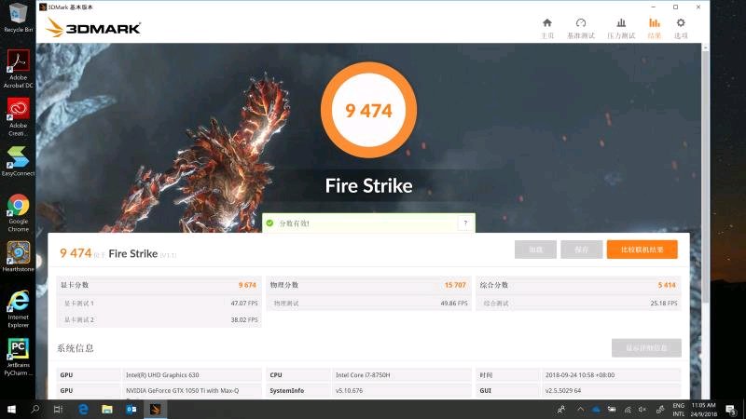Click the NVIDIA GeForce GTX 1050 Ti entry
The width and height of the screenshot is (746, 419).
182,390
